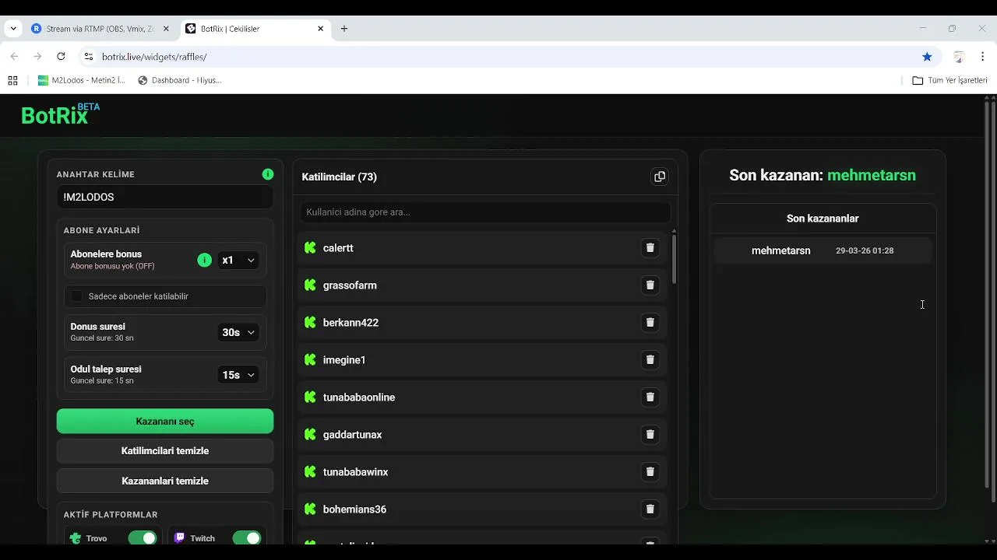
Task: View site information icon in address bar
Action: coord(88,57)
